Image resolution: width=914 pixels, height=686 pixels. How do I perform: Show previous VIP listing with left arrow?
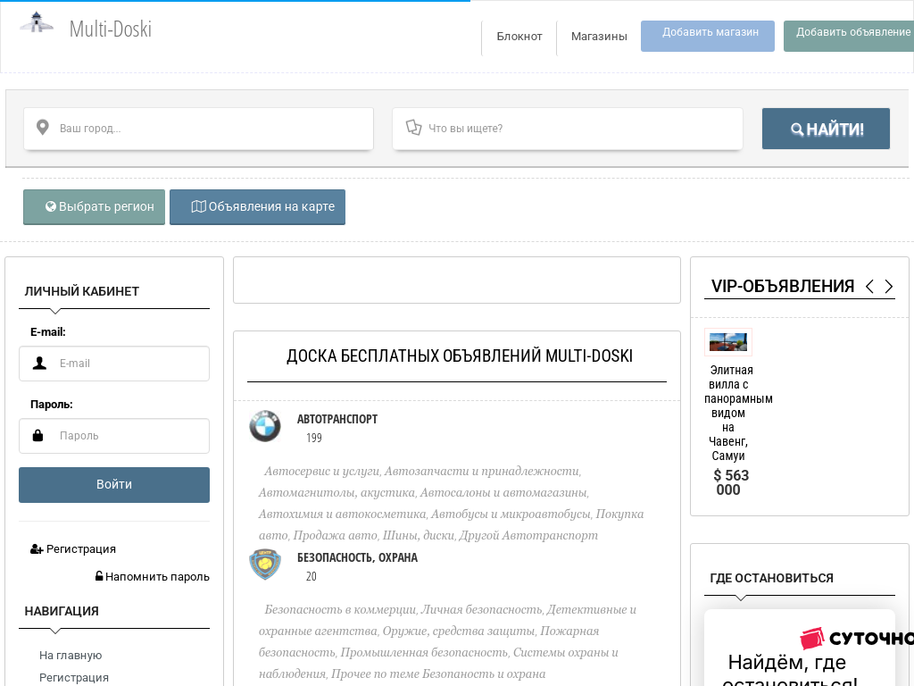coord(869,287)
